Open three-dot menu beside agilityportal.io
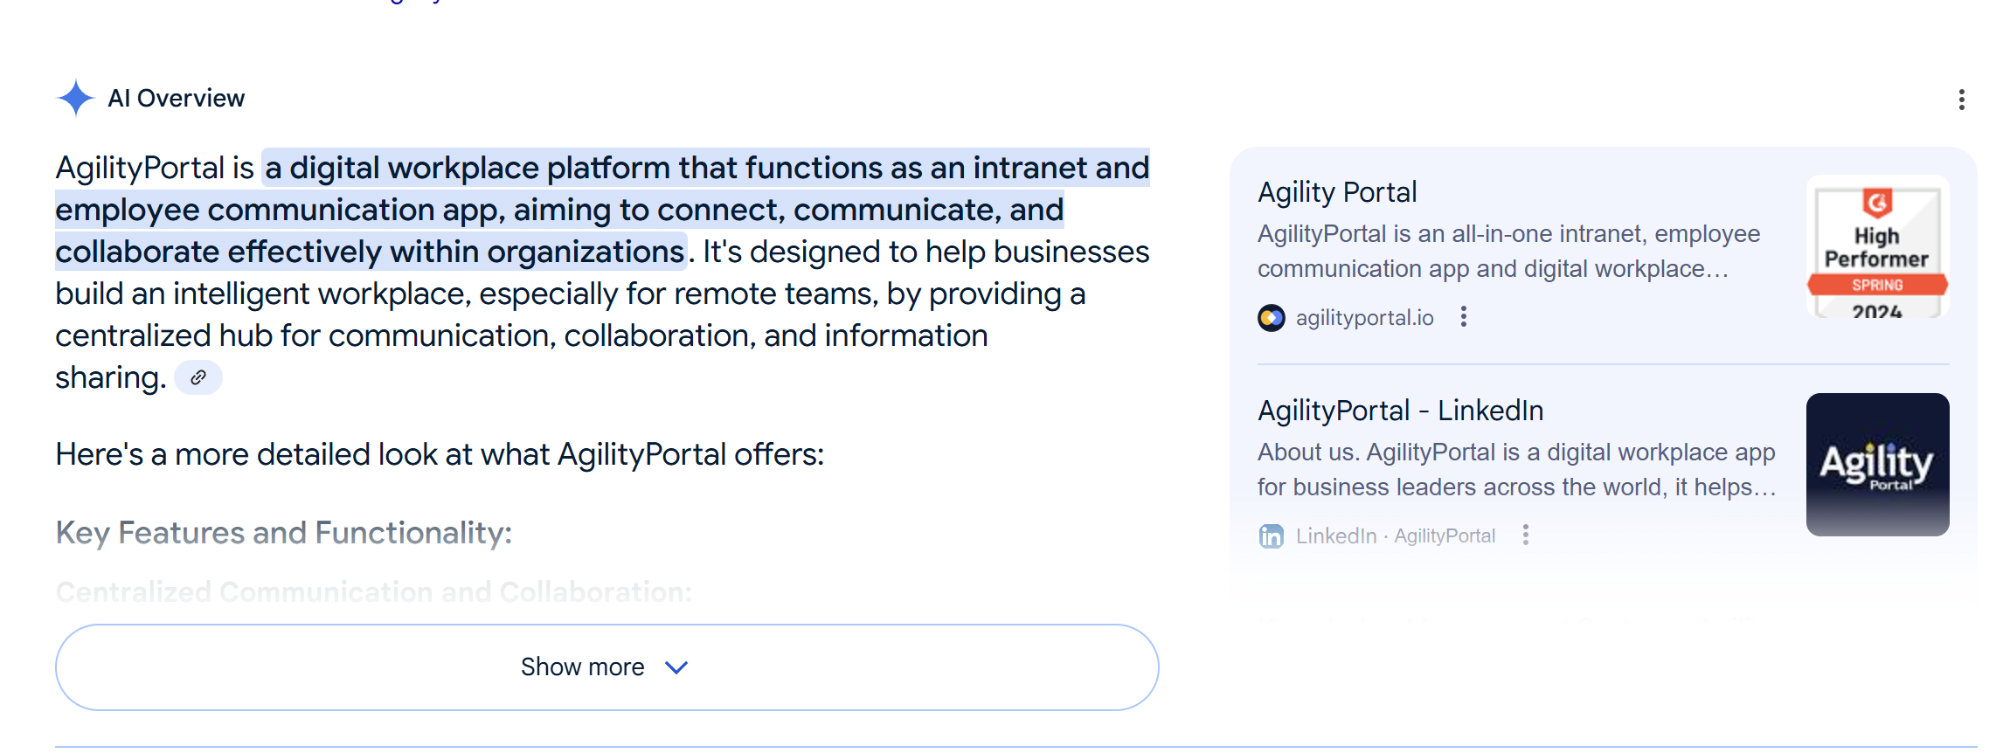Image resolution: width=2010 pixels, height=753 pixels. point(1464,317)
